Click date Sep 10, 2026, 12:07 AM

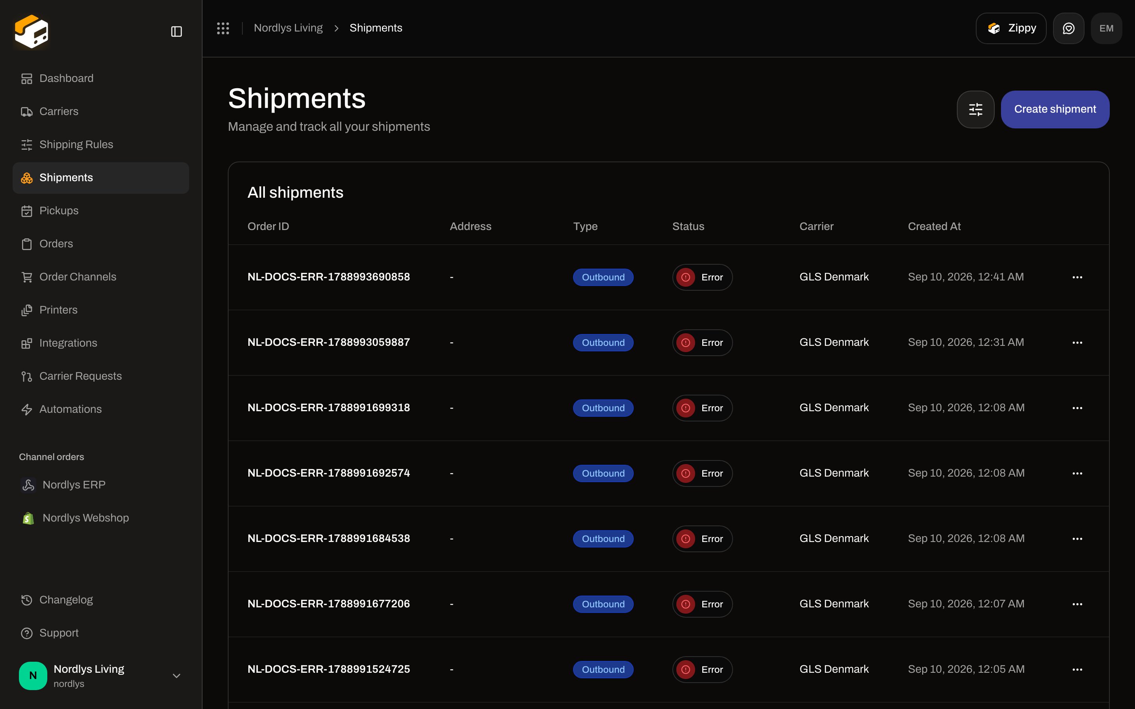966,604
